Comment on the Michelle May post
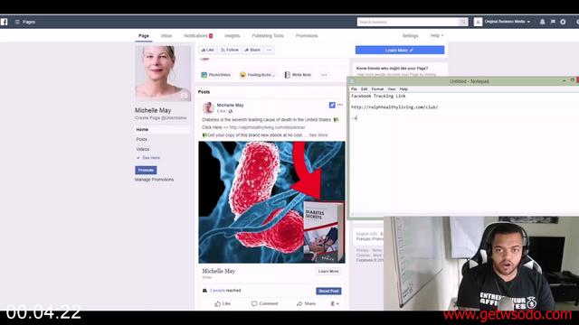 pyautogui.click(x=264, y=303)
